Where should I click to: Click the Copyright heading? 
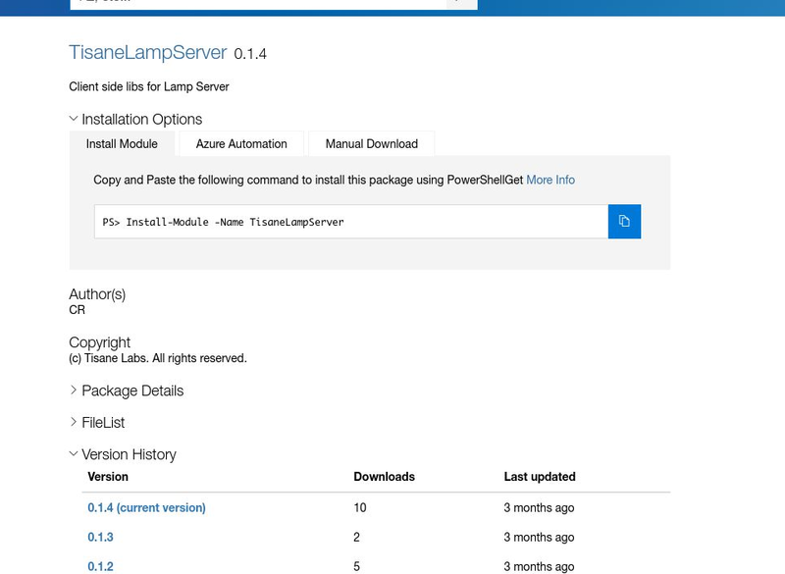pos(100,342)
